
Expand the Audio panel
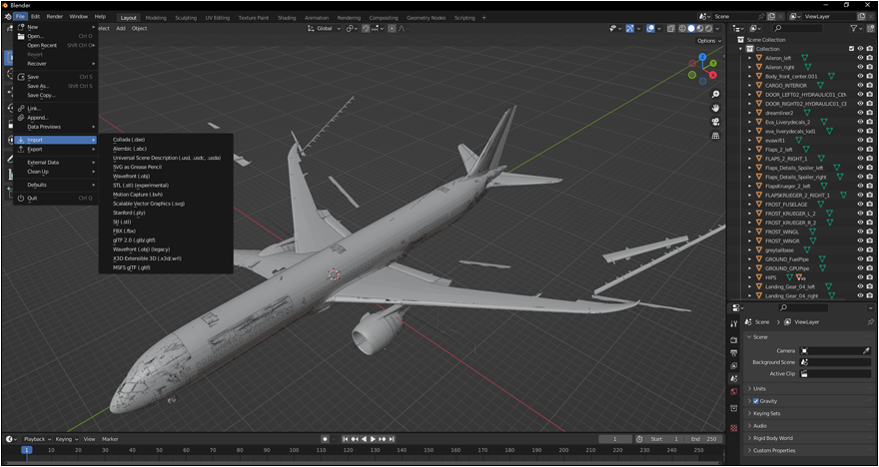point(807,425)
